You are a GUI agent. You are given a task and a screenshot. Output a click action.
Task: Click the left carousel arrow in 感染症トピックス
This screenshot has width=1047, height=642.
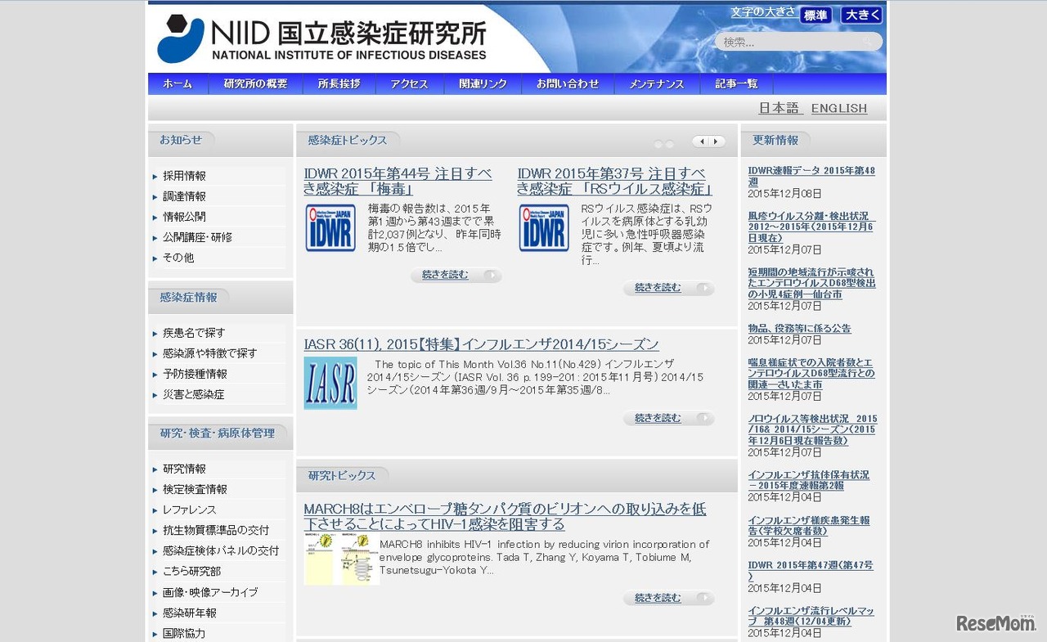click(702, 141)
